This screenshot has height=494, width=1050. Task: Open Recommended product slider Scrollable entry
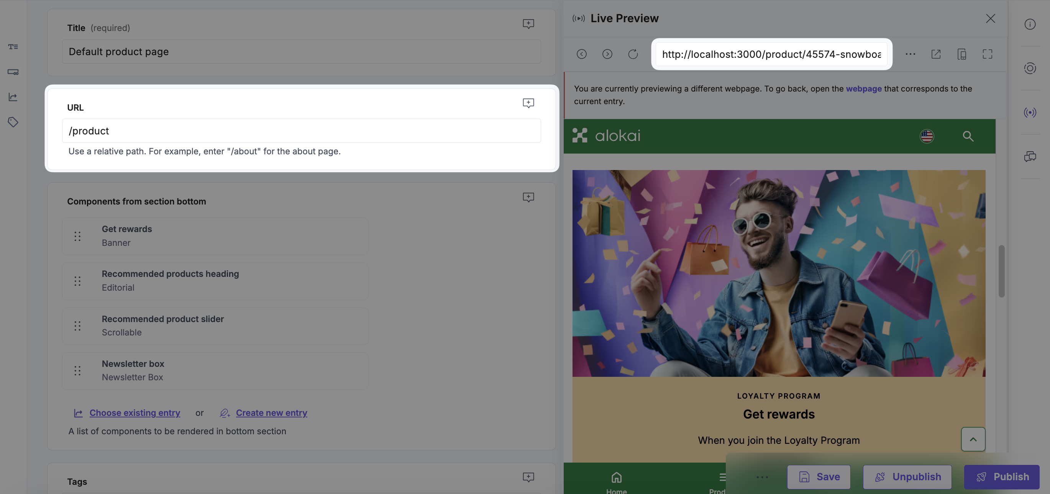[x=215, y=326]
